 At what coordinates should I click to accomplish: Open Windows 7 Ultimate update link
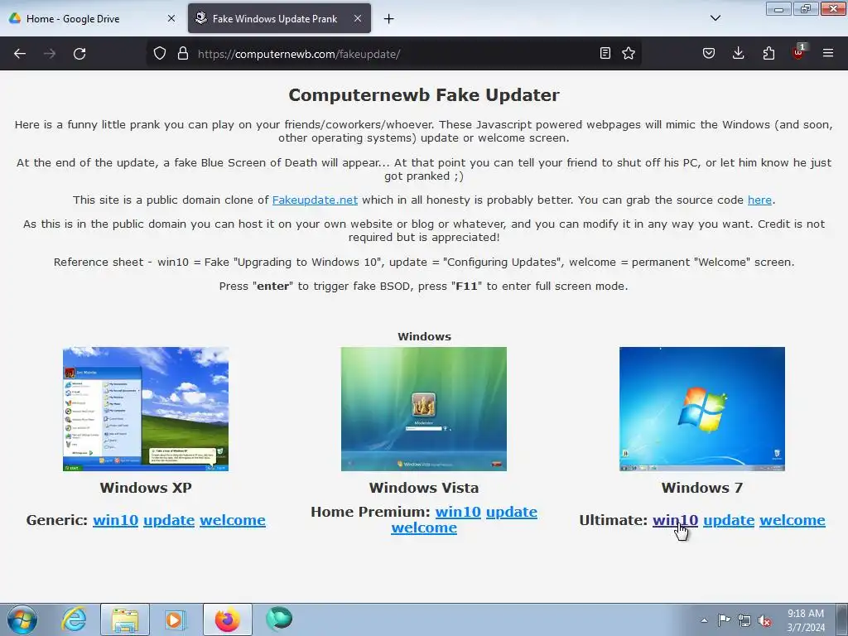point(729,520)
